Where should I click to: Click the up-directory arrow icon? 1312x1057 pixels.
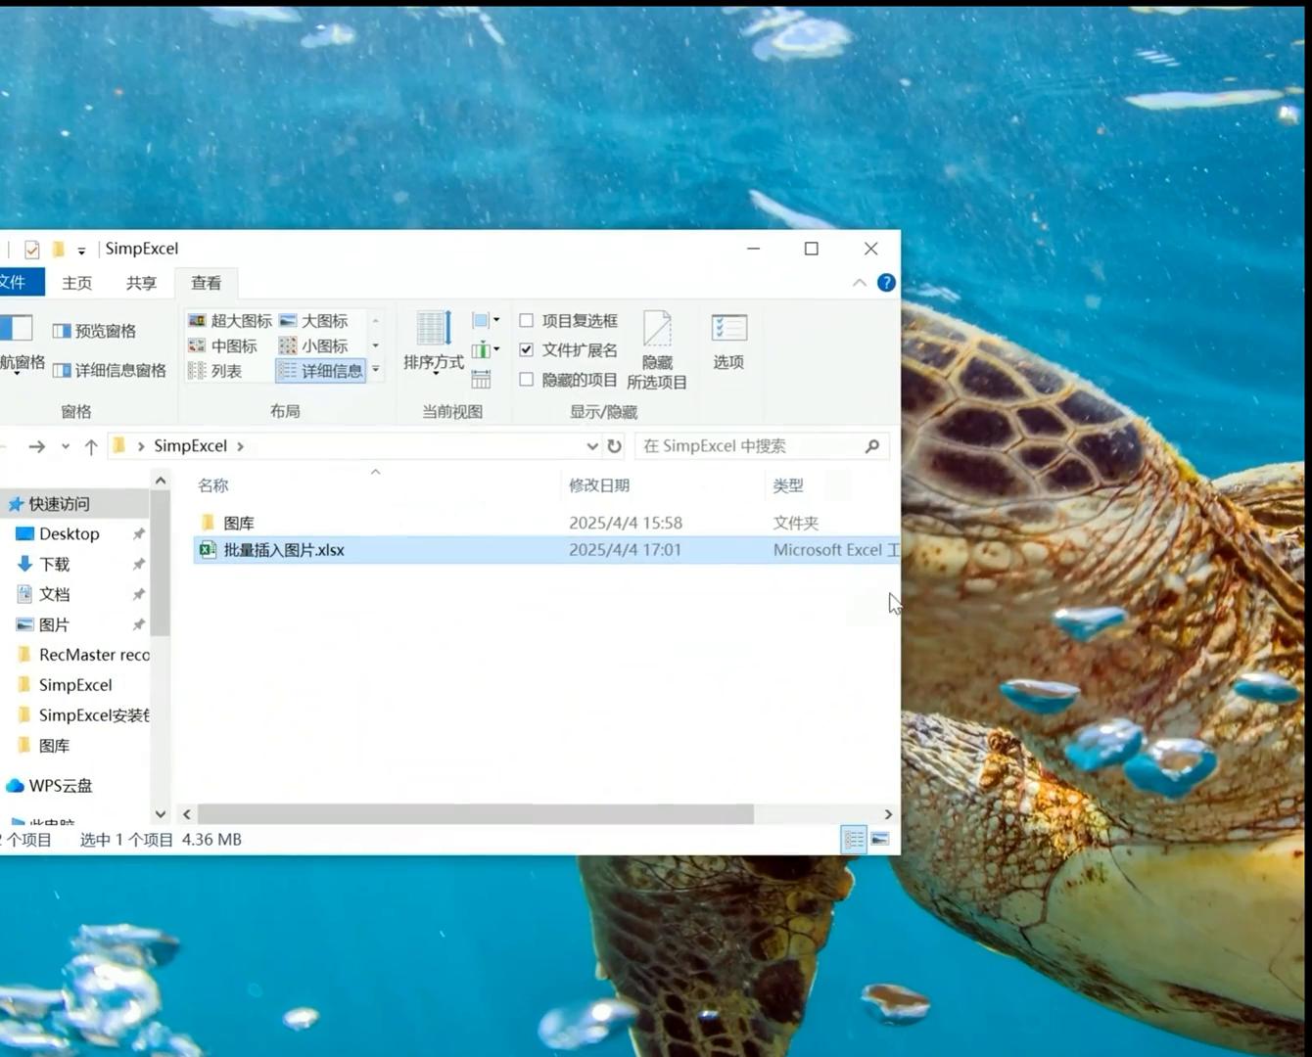pyautogui.click(x=91, y=446)
